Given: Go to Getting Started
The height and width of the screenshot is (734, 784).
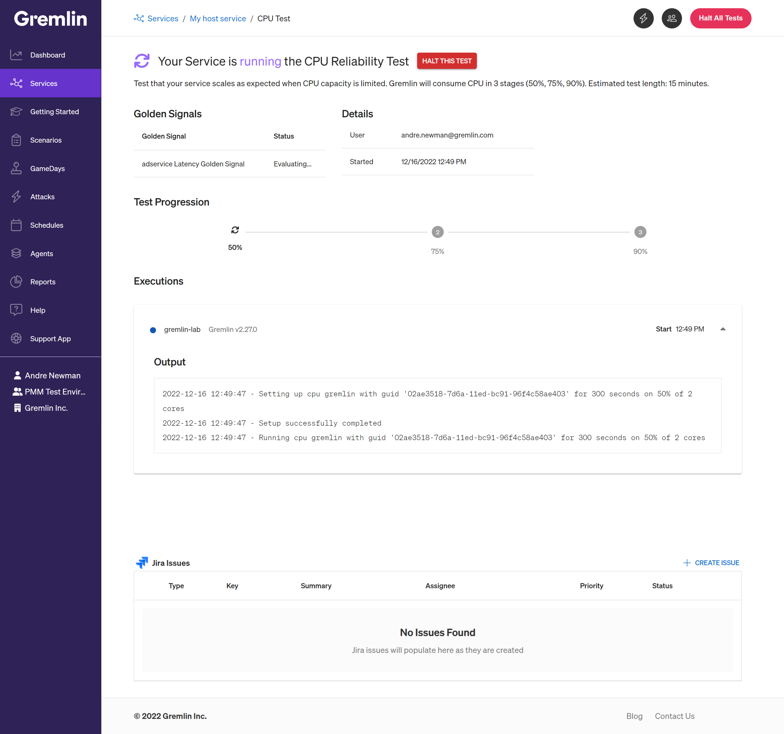Looking at the screenshot, I should point(50,112).
